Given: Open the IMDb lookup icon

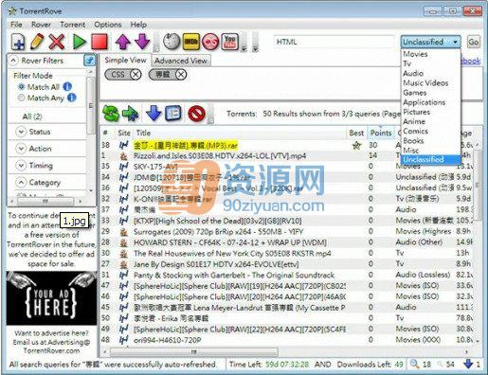Looking at the screenshot, I should (x=191, y=42).
